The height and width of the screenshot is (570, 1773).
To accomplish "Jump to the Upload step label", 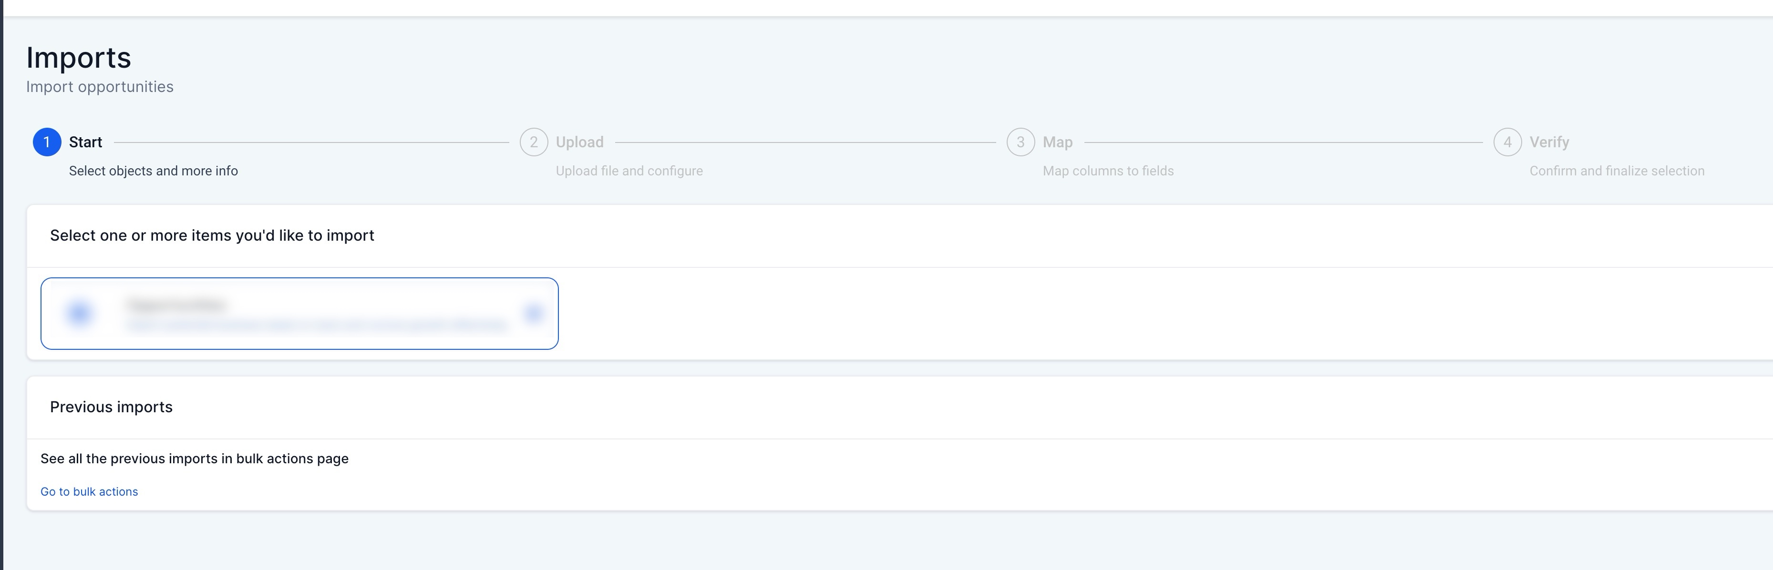I will (x=579, y=142).
